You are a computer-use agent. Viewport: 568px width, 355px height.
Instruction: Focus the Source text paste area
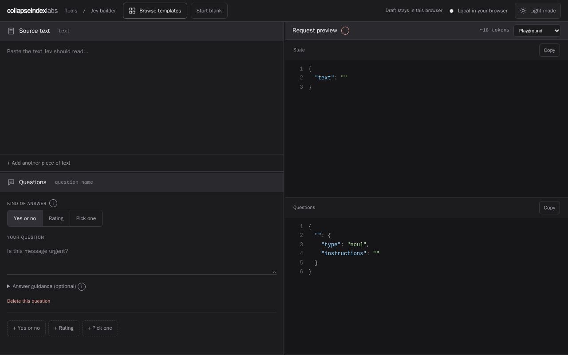142,98
